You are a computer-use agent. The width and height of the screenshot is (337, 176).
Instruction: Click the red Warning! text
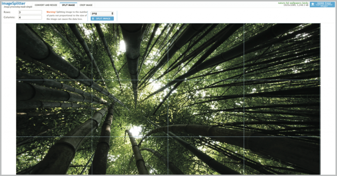[51, 12]
